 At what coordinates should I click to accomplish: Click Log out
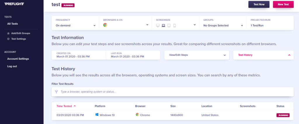point(12,66)
